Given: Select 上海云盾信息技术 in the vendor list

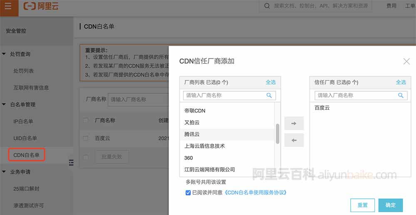Looking at the screenshot, I should click(x=227, y=146).
